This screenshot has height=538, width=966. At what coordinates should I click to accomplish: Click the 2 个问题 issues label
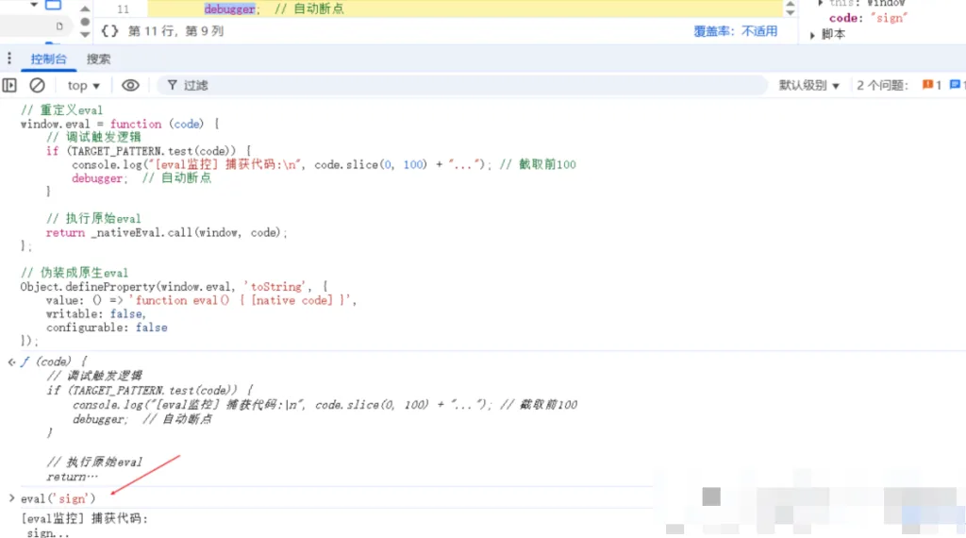pyautogui.click(x=882, y=85)
